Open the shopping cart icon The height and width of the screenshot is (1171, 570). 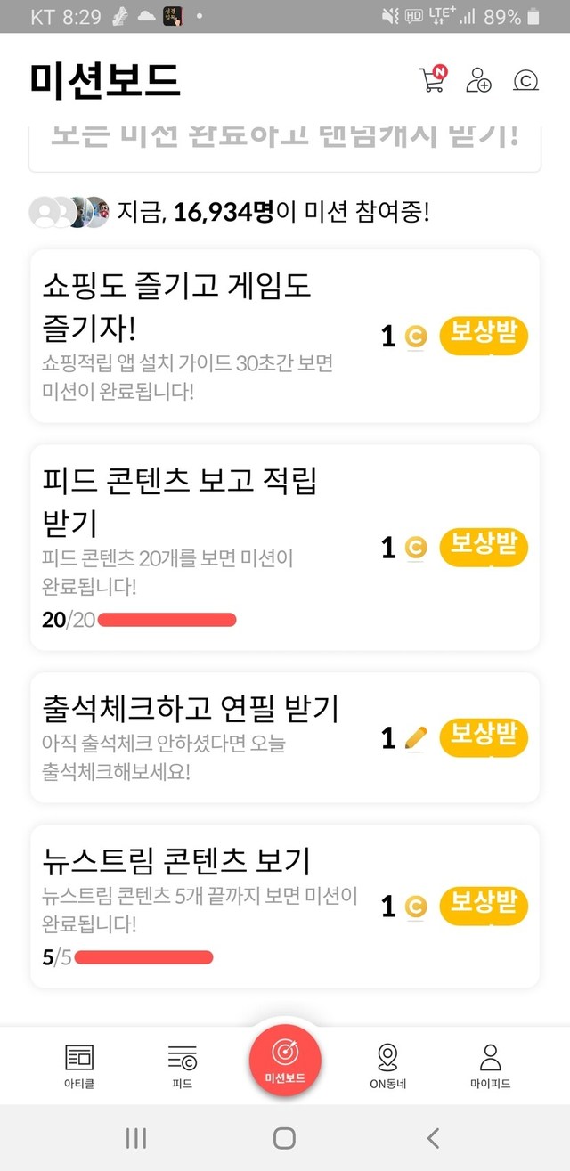click(x=432, y=79)
